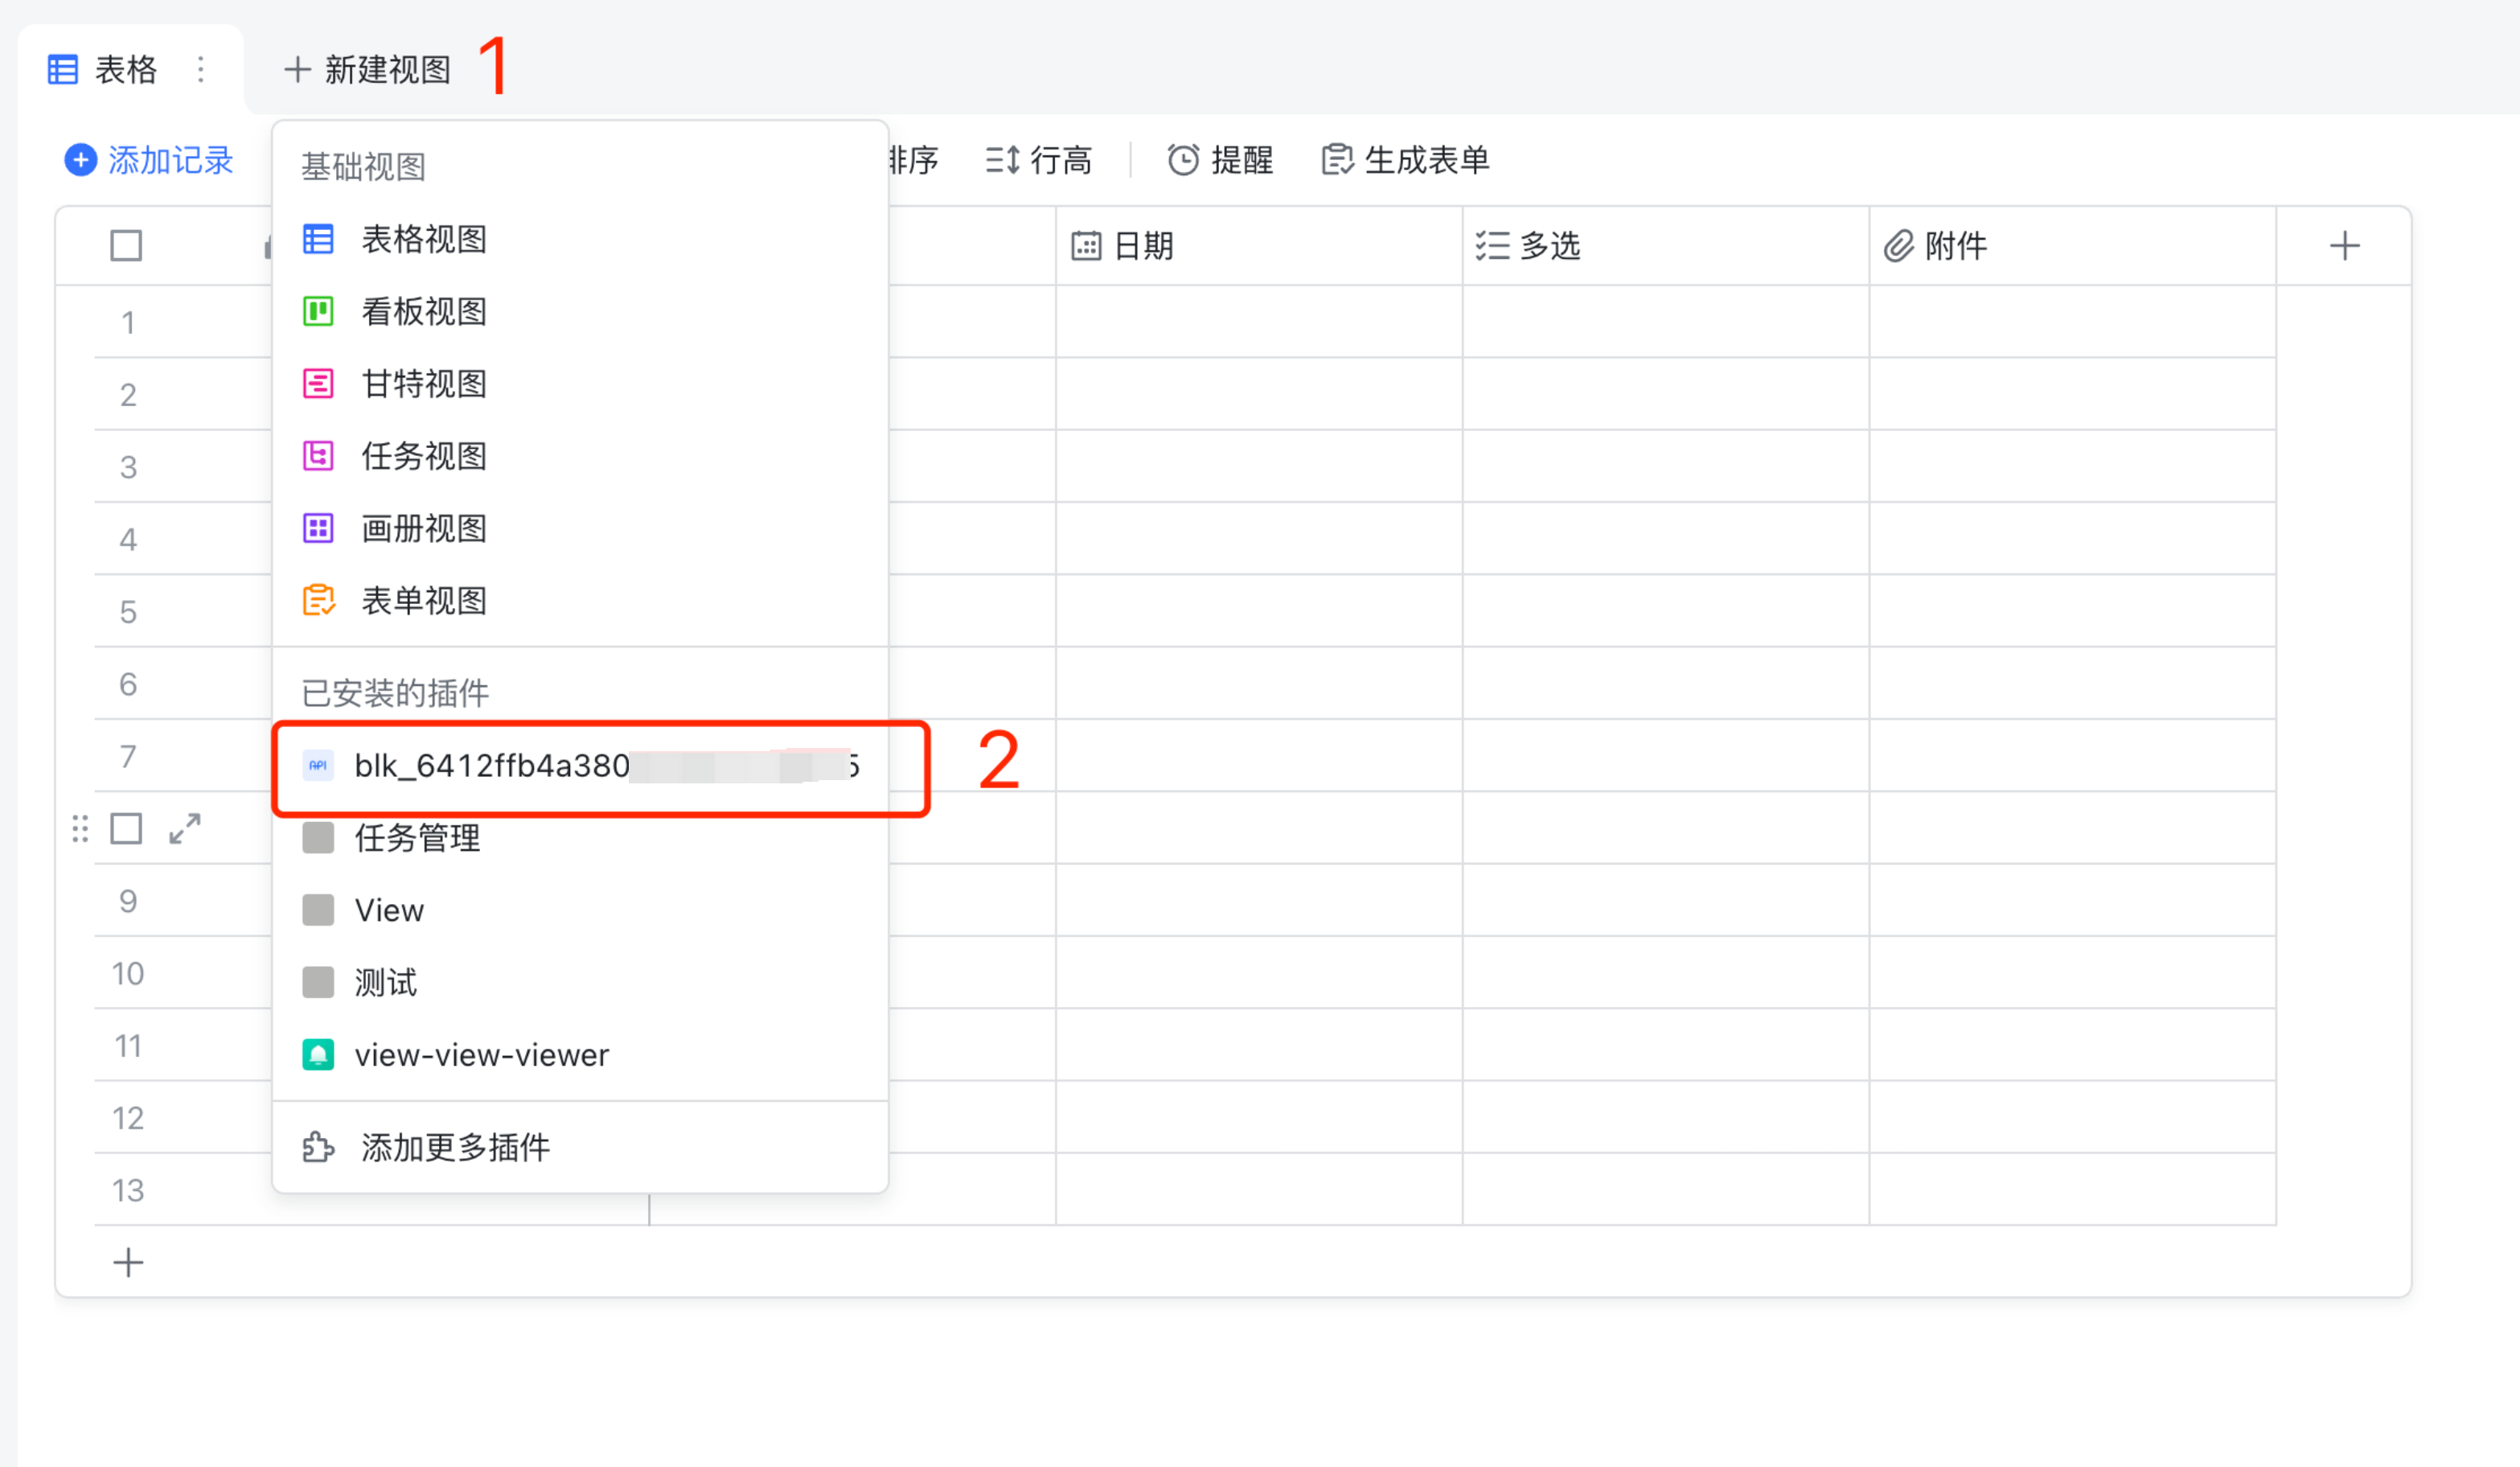Pick the gallery view (画册视图) icon
The width and height of the screenshot is (2520, 1467).
click(318, 528)
